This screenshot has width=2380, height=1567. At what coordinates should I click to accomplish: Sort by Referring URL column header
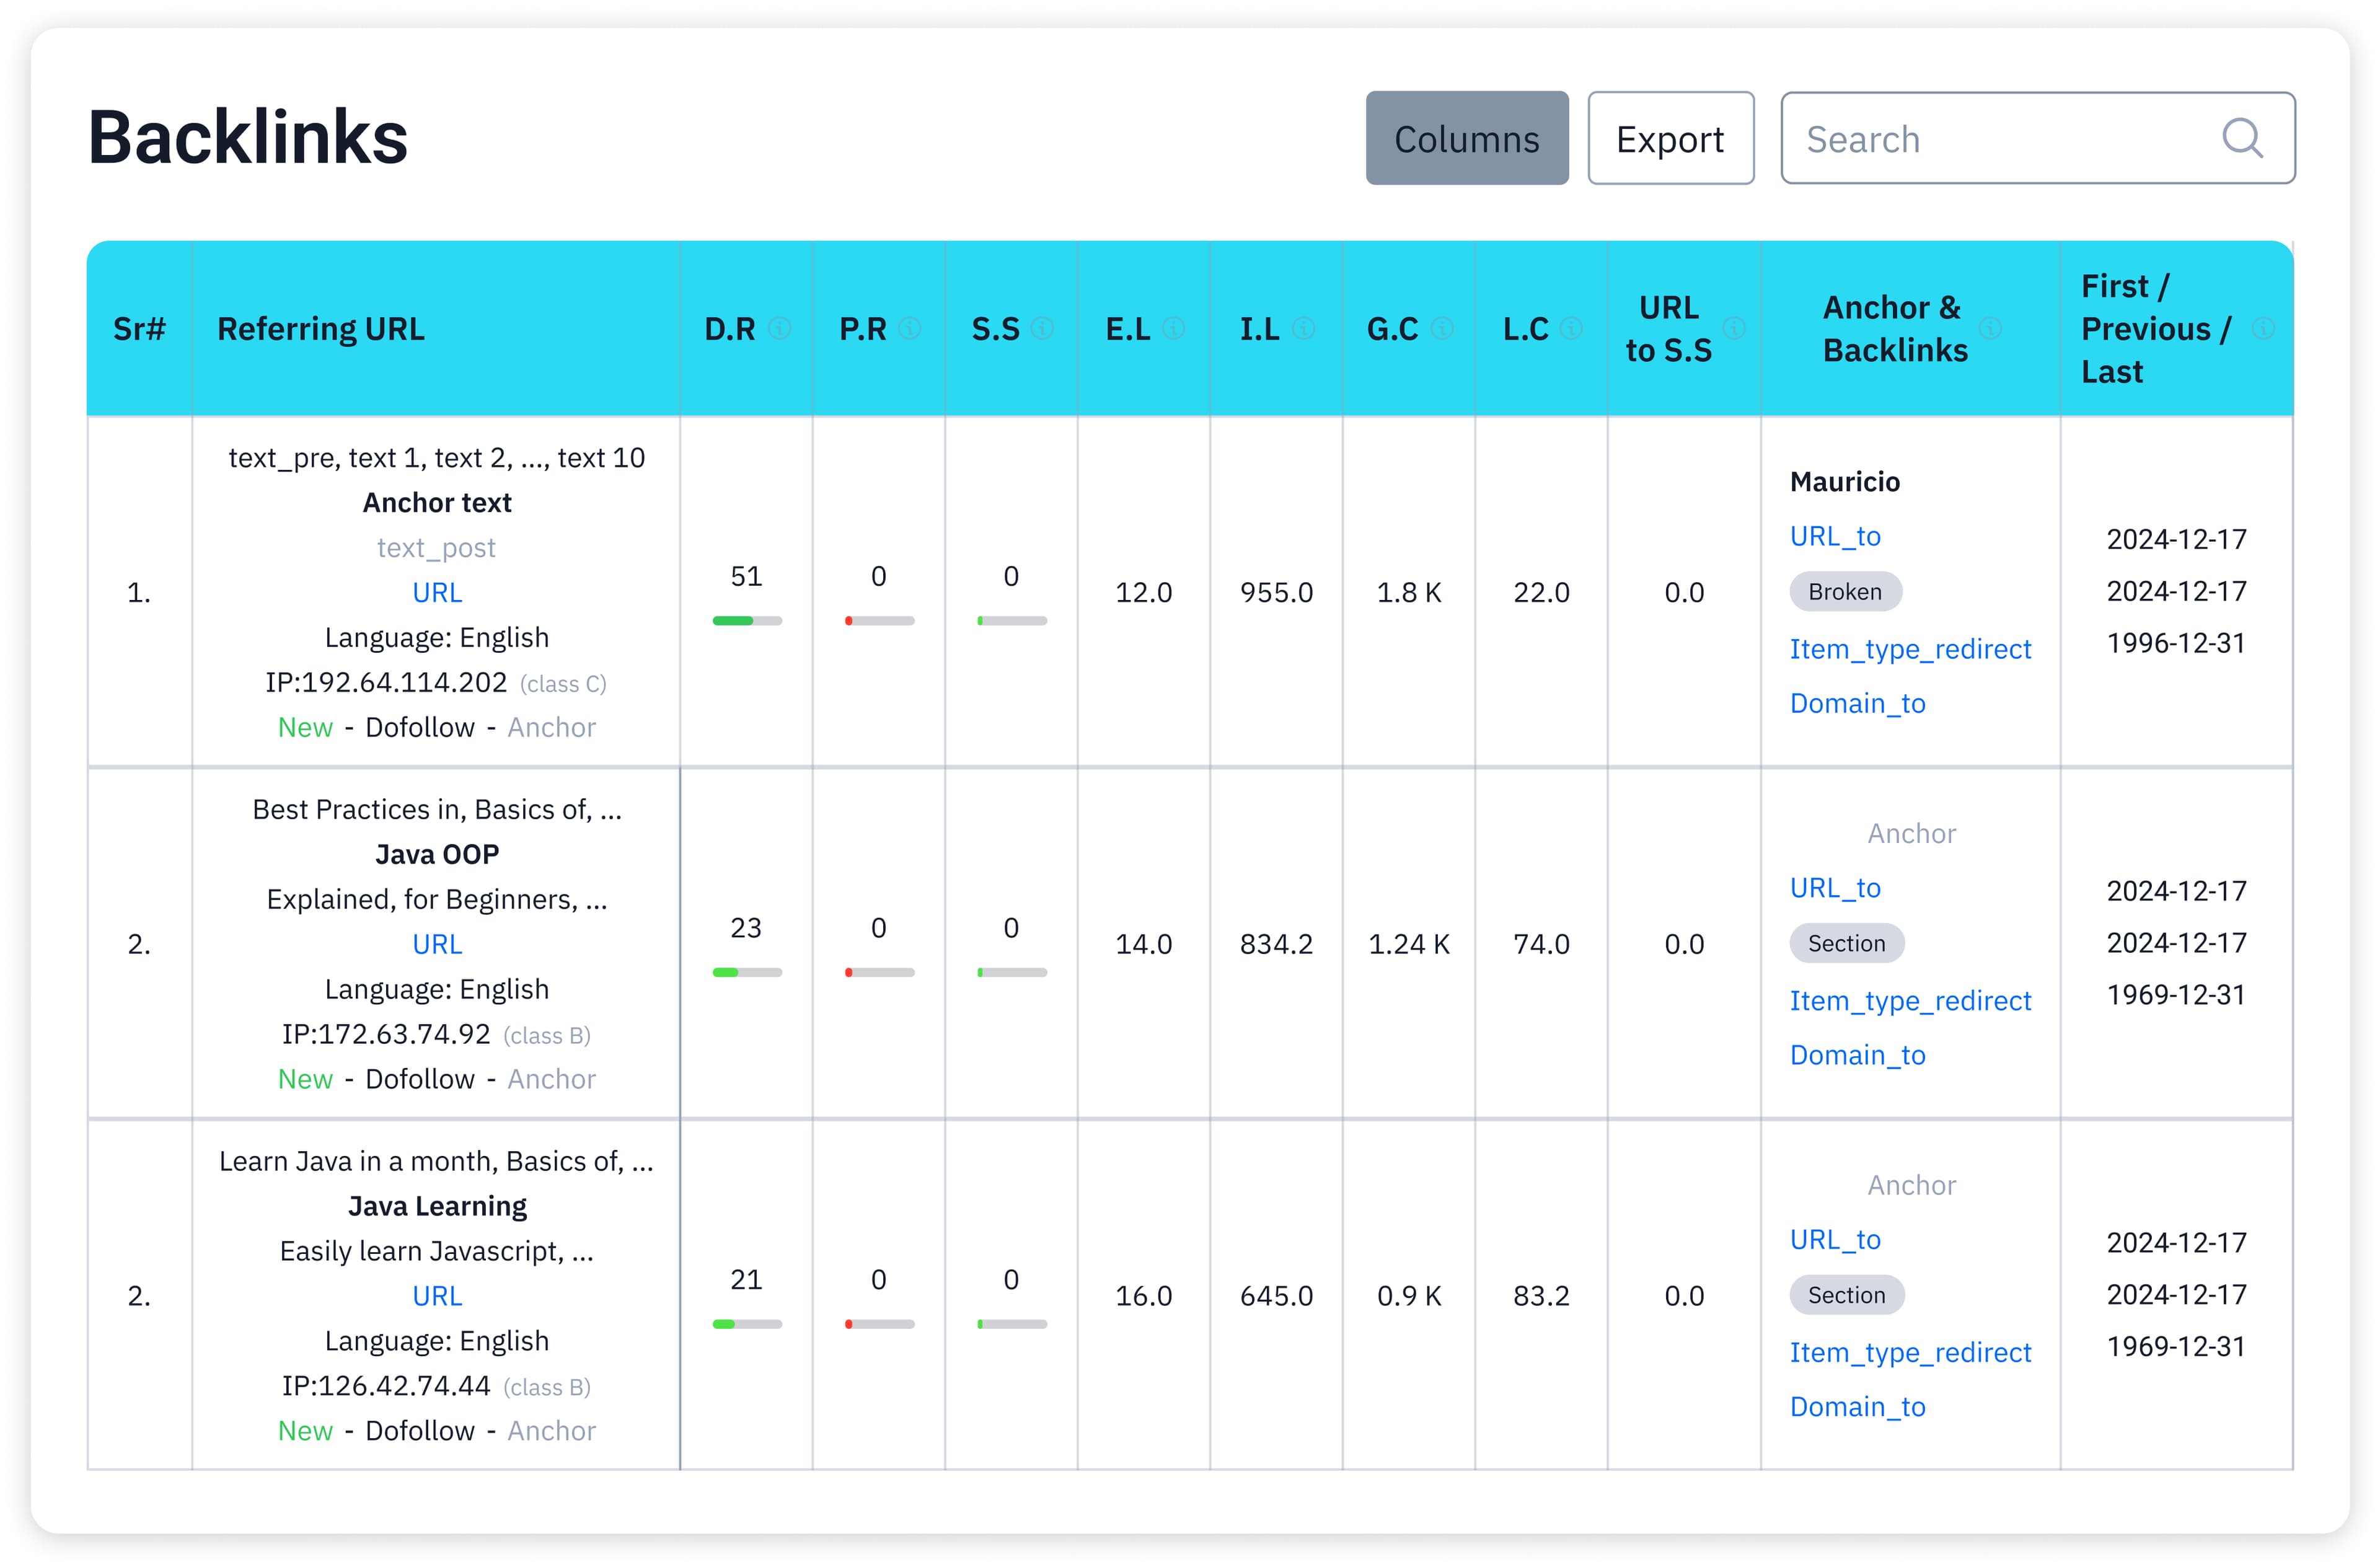point(321,328)
